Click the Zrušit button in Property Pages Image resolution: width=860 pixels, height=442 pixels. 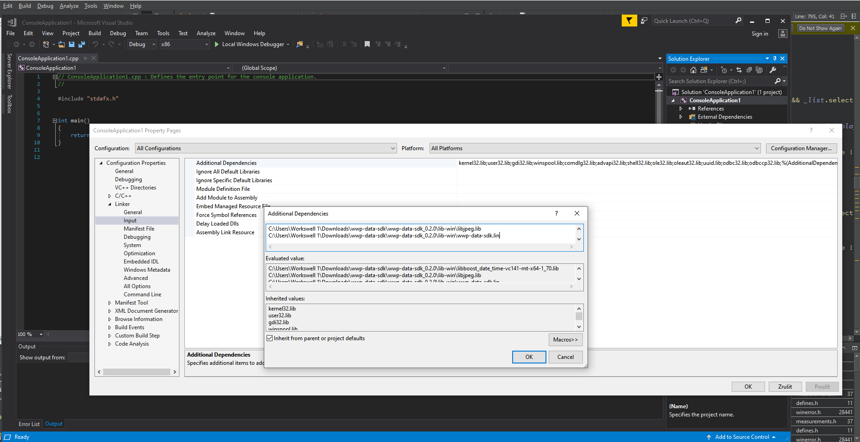[x=785, y=387]
